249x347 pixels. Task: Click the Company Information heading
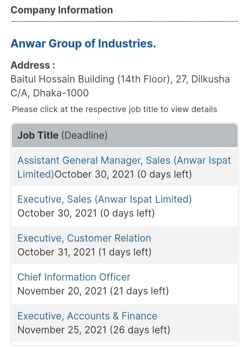point(62,10)
